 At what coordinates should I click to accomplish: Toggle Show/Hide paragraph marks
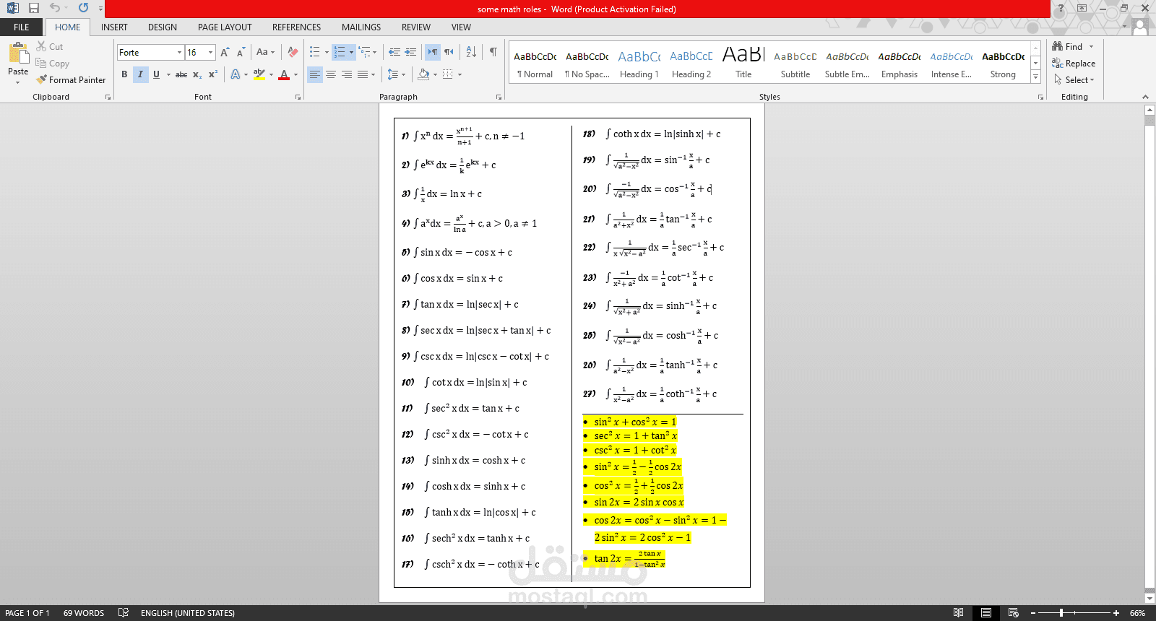pos(493,52)
